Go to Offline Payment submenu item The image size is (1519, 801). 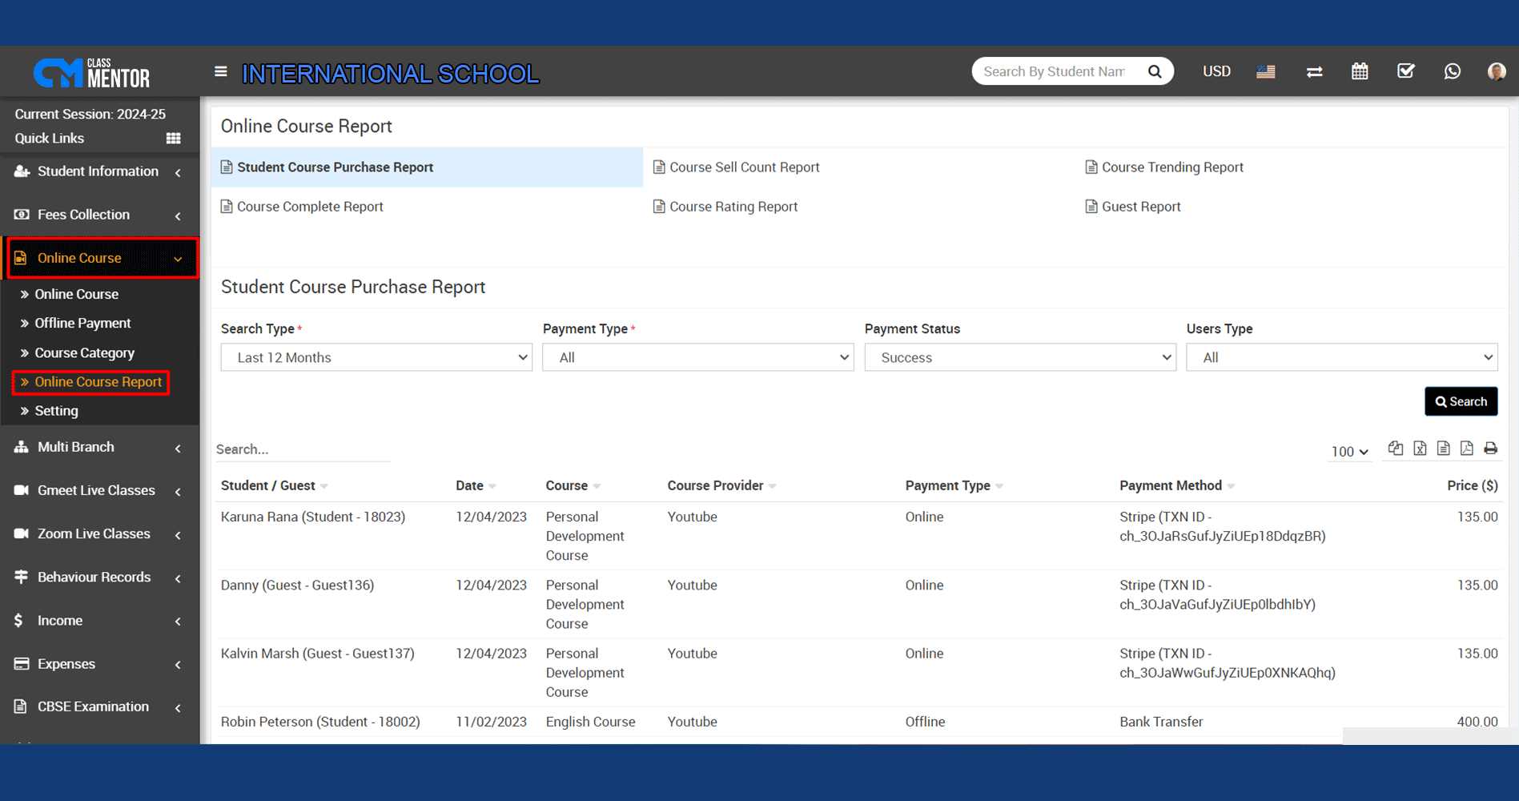(82, 323)
